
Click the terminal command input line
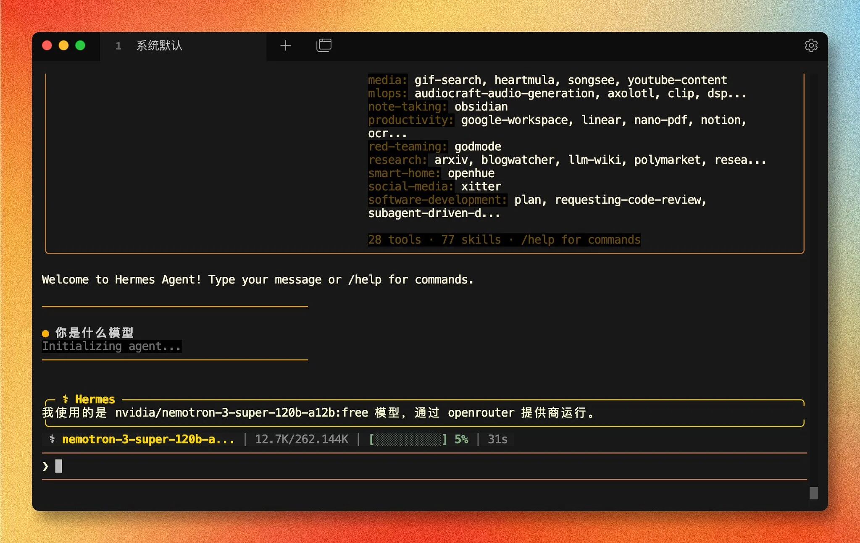point(420,466)
